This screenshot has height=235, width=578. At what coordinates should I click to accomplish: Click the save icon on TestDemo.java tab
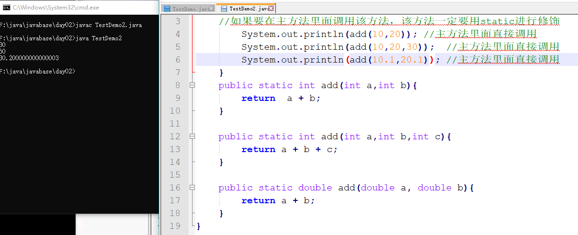[167, 9]
